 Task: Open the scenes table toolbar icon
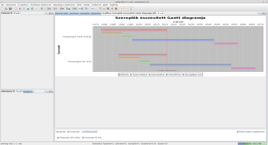[49, 8]
